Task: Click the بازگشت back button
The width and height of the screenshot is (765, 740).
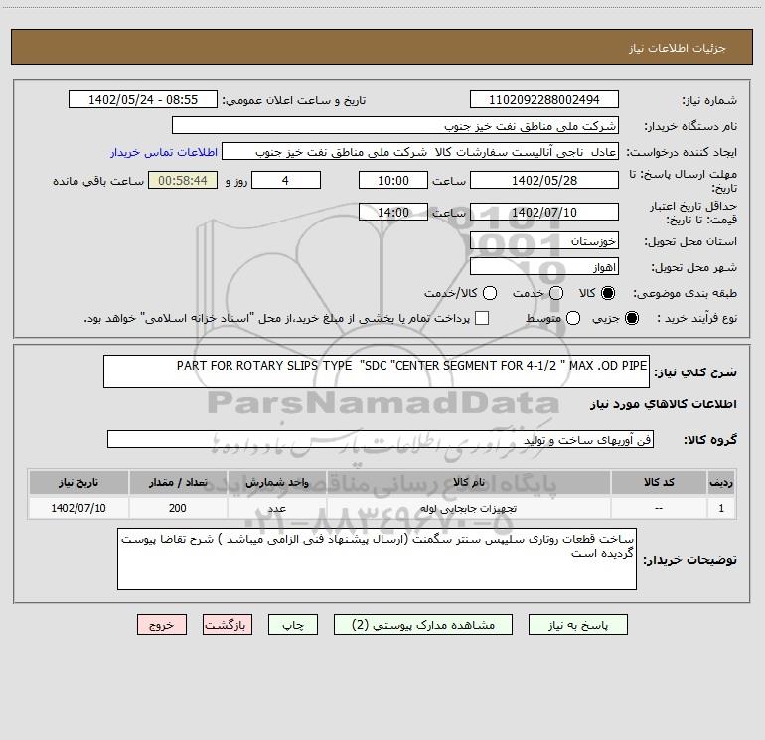Action: point(228,625)
